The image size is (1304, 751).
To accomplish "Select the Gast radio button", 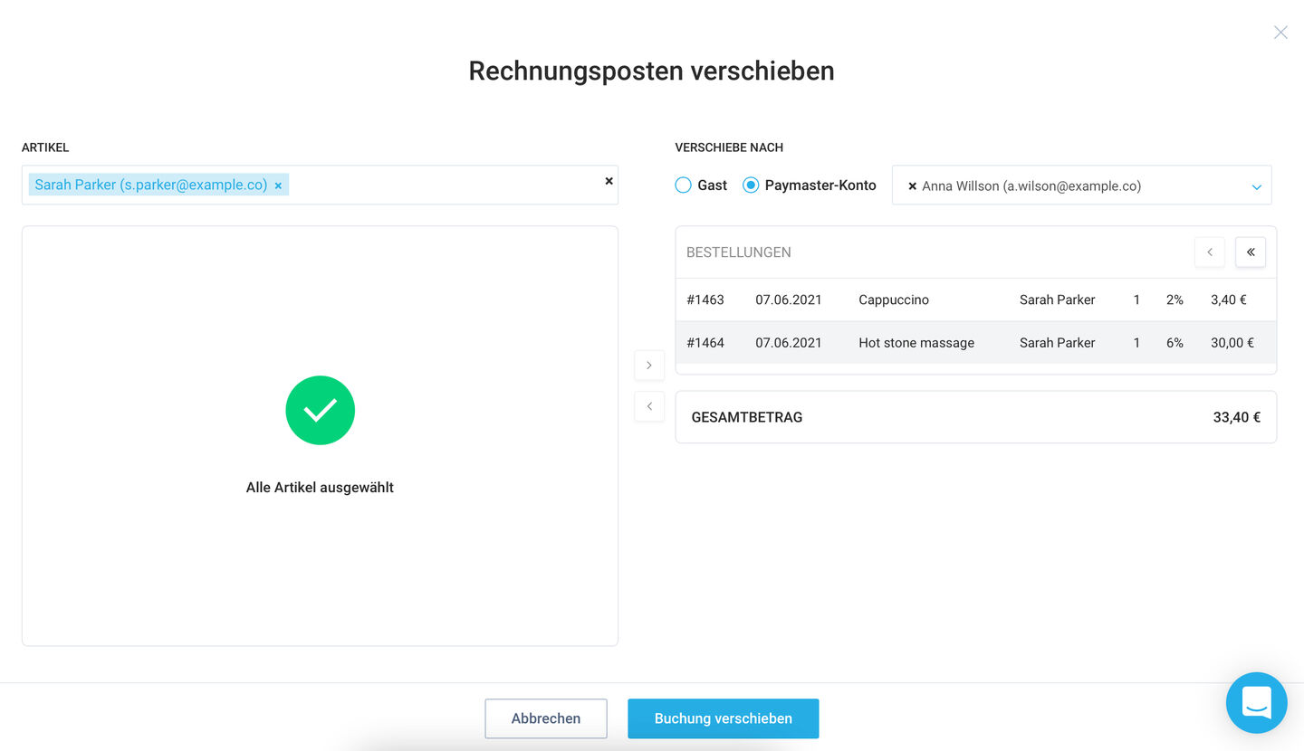I will click(x=684, y=185).
